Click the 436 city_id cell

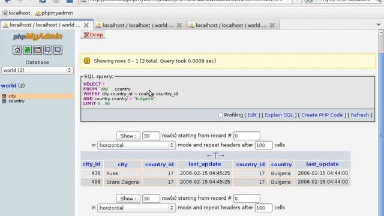92,173
